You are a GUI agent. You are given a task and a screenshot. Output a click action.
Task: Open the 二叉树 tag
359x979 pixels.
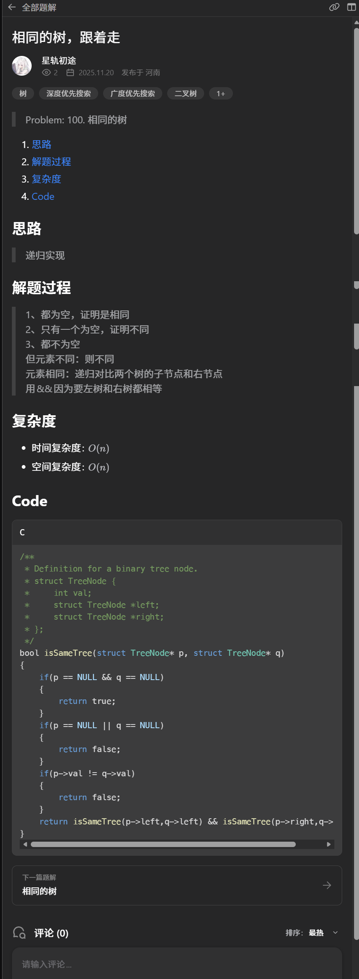click(185, 93)
